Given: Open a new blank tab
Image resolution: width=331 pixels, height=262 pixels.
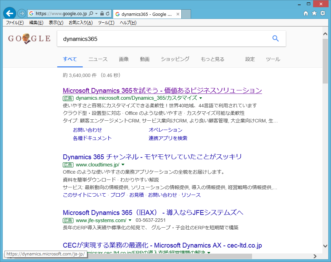Looking at the screenshot, I should point(186,14).
